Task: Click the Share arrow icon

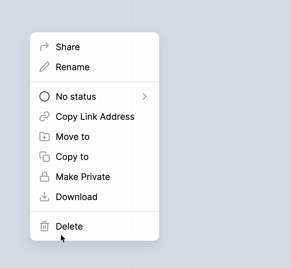Action: [x=44, y=47]
